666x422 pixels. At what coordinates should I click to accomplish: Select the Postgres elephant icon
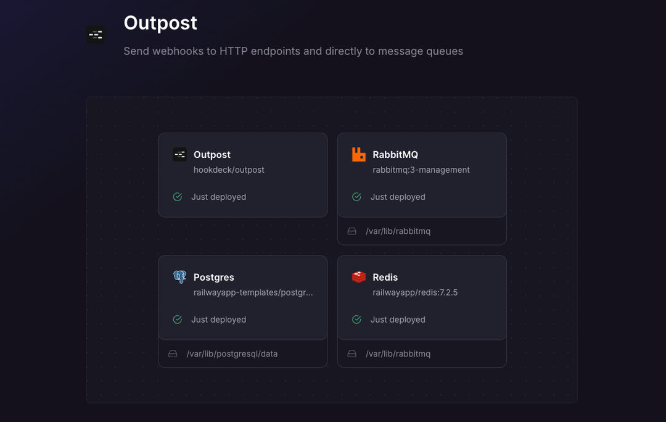[179, 277]
